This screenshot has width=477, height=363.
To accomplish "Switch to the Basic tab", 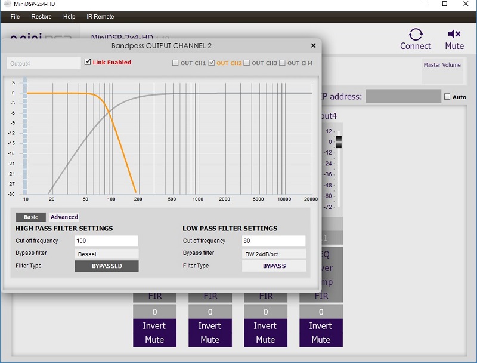I will [31, 217].
